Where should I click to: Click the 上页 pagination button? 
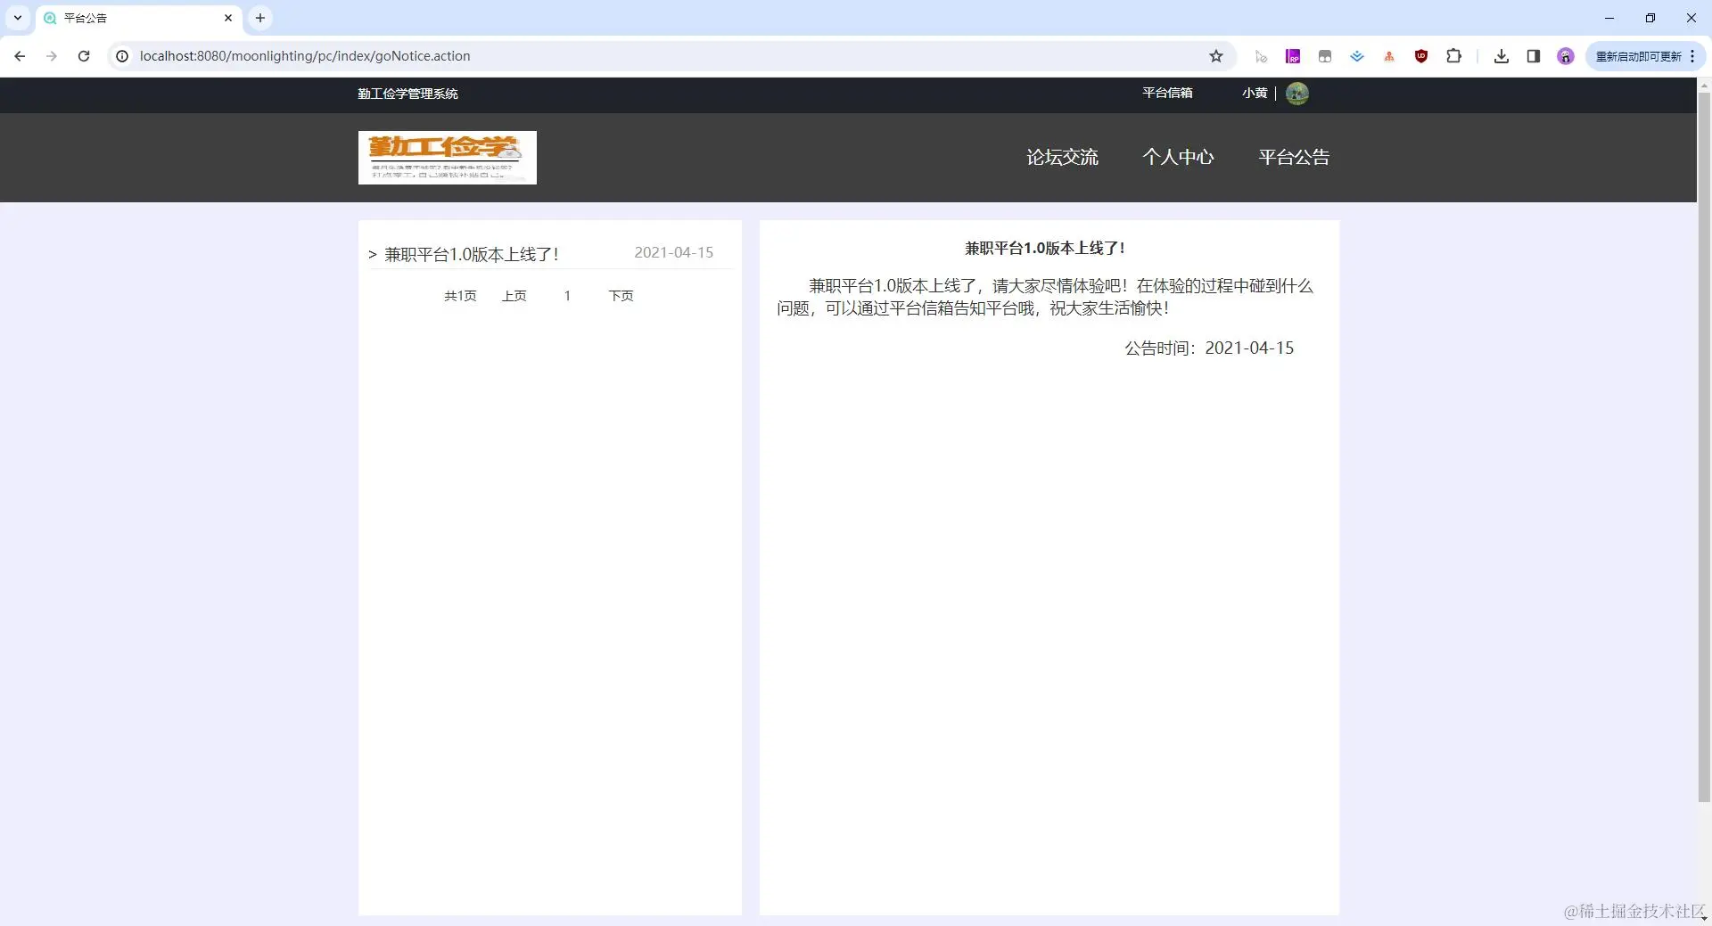coord(514,296)
